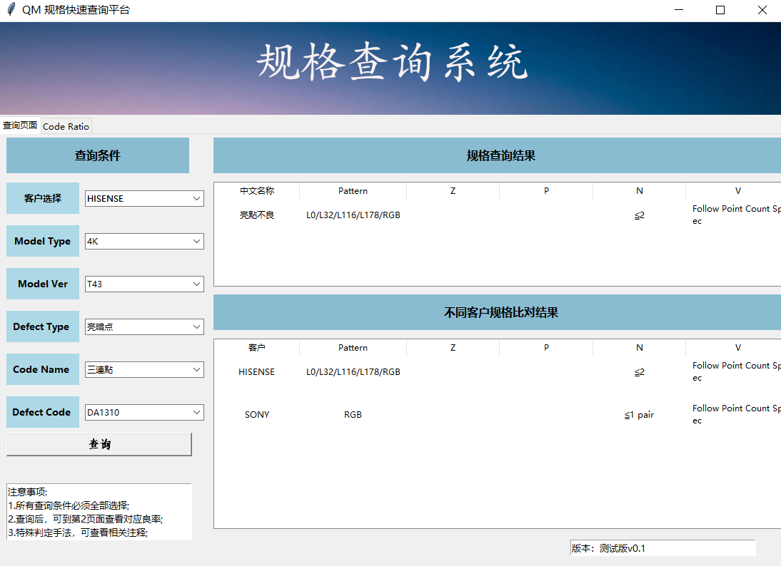The width and height of the screenshot is (781, 566).
Task: Select the SONY row customer cell
Action: (257, 415)
